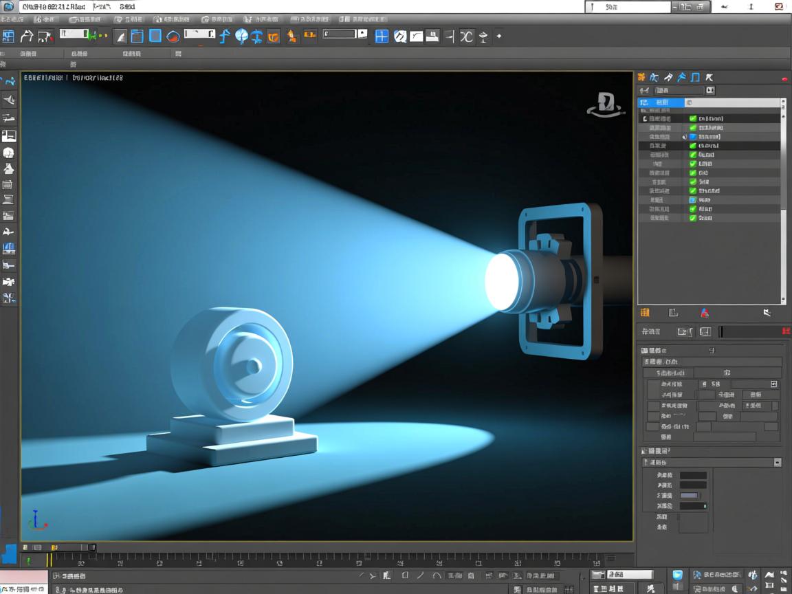
Task: Select the blue globe icon in toolbar
Action: point(241,36)
